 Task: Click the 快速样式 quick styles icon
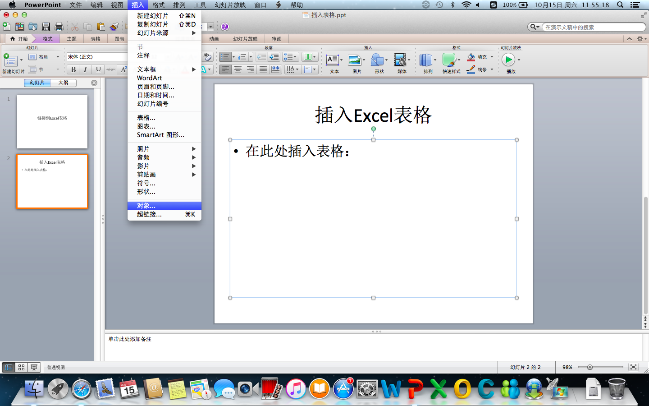pos(449,60)
